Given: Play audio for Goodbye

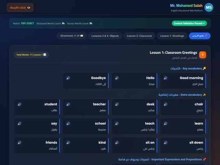Looking at the screenshot, I should tap(68, 78).
